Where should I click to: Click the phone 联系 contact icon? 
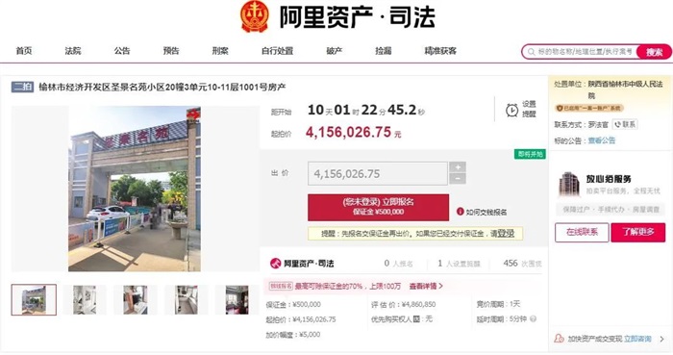(x=617, y=124)
